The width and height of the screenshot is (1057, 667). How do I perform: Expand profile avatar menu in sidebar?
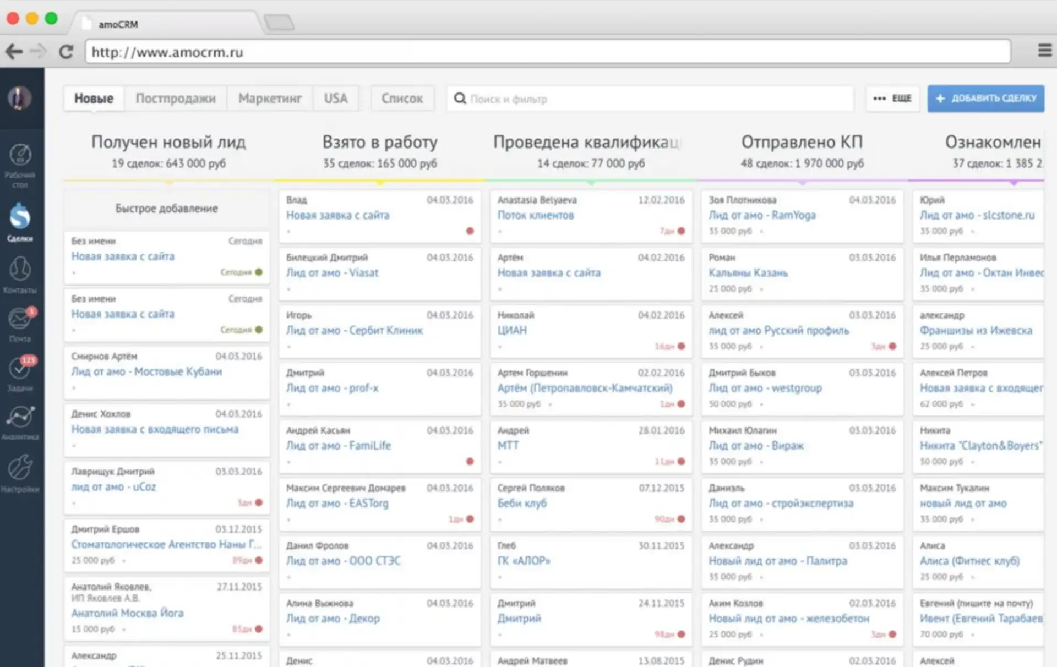(x=20, y=98)
